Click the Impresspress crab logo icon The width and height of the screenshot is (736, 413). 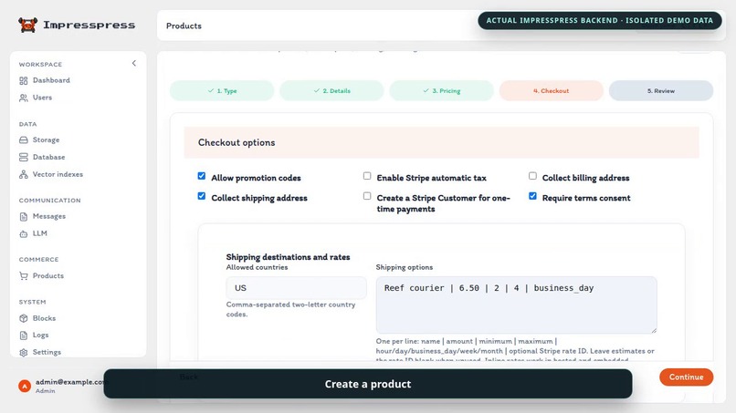[27, 25]
